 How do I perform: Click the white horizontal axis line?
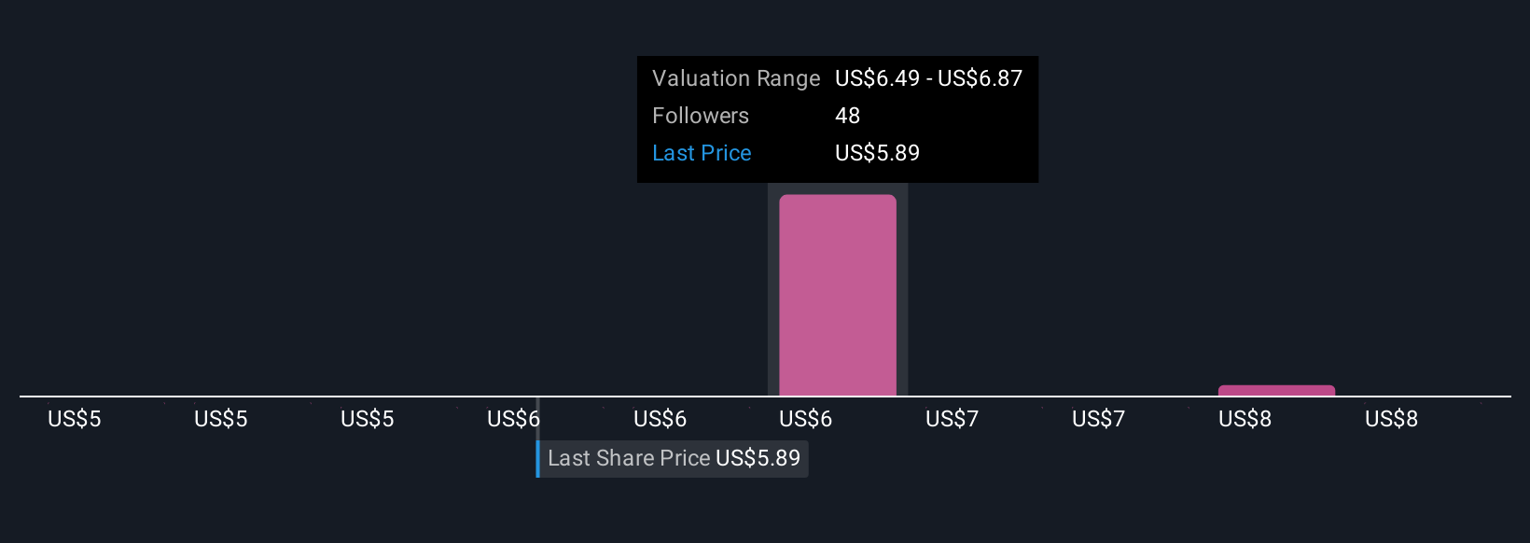765,397
